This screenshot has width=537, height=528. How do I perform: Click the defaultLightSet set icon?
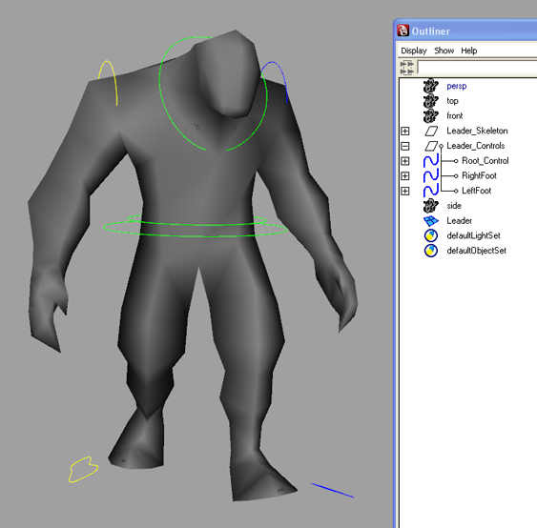pos(431,235)
